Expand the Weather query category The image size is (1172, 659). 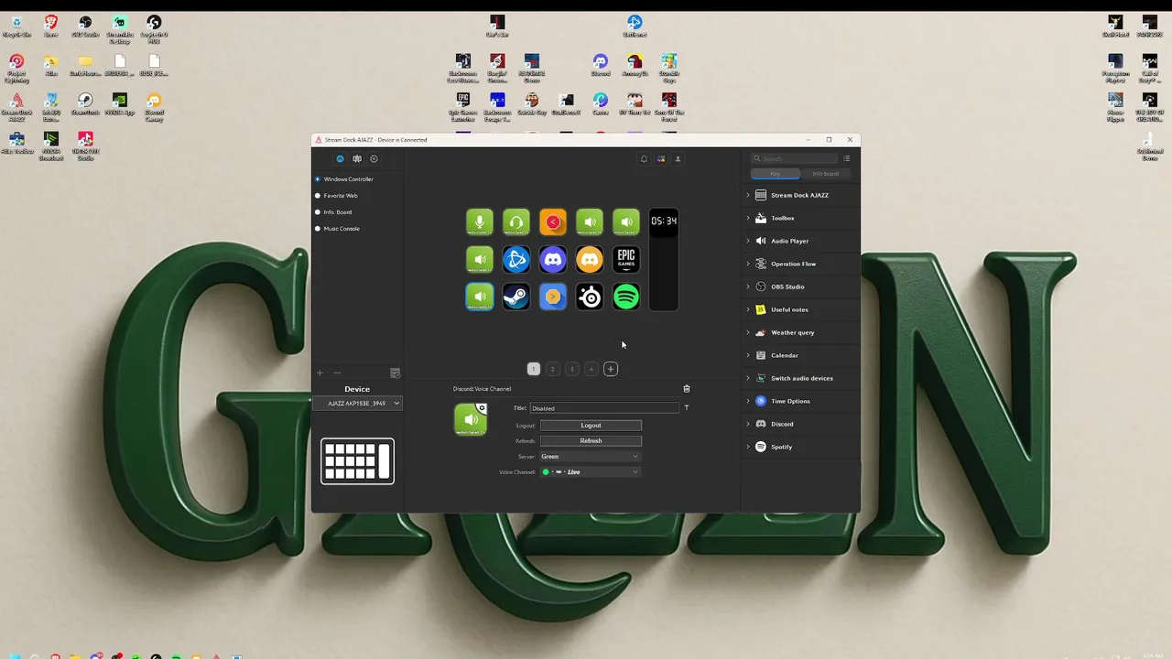click(x=800, y=332)
